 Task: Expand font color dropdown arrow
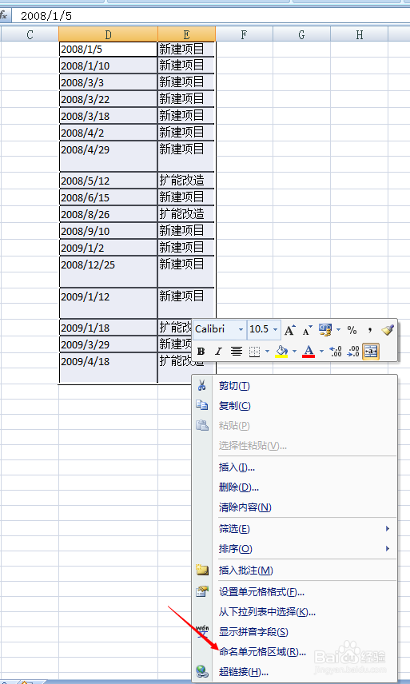point(321,351)
